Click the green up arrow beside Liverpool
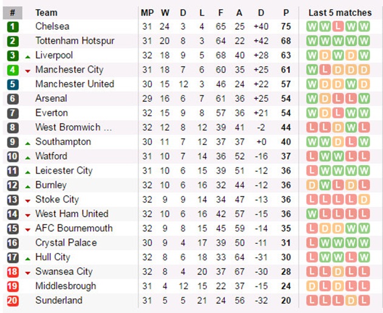383x313 pixels. [28, 57]
